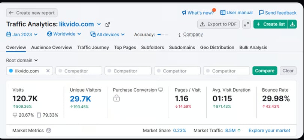Click the Accuracy level indicator bar
The height and width of the screenshot is (140, 304).
(x=162, y=35)
